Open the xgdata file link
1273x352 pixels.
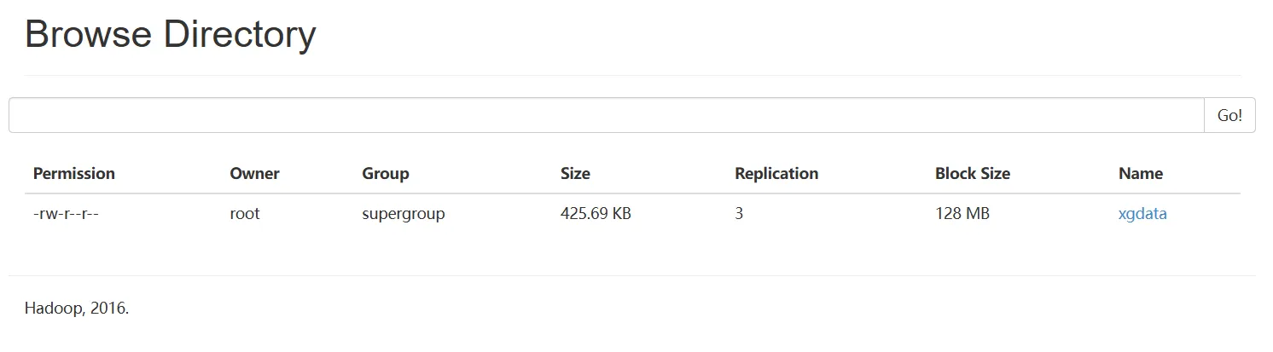[1142, 214]
